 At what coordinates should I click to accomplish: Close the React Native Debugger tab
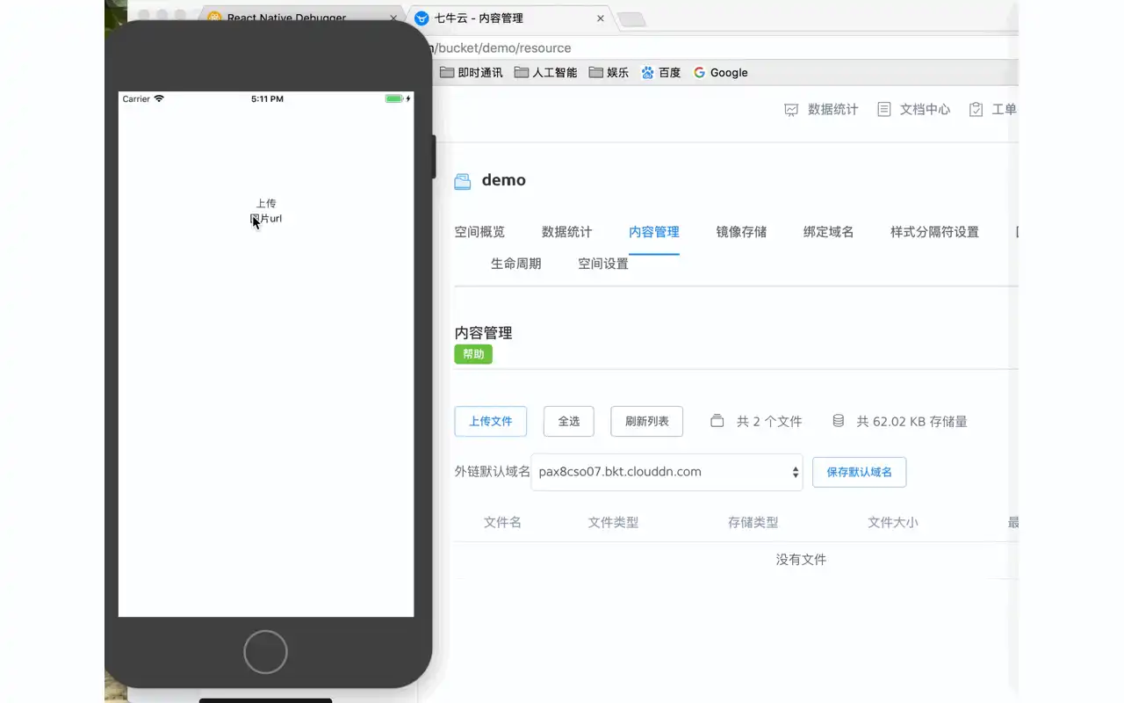(394, 18)
